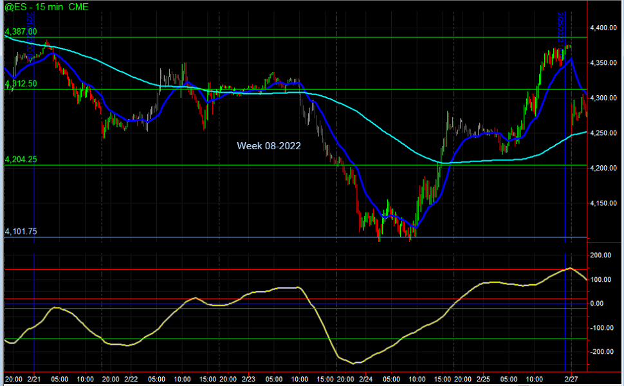Screen dimensions: 624x386
Task: Click 200.00 on the oscillator axis
Action: point(601,255)
